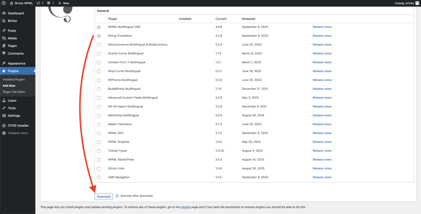The image size is (421, 214).
Task: Click the WordPress logo icon
Action: 4,3
